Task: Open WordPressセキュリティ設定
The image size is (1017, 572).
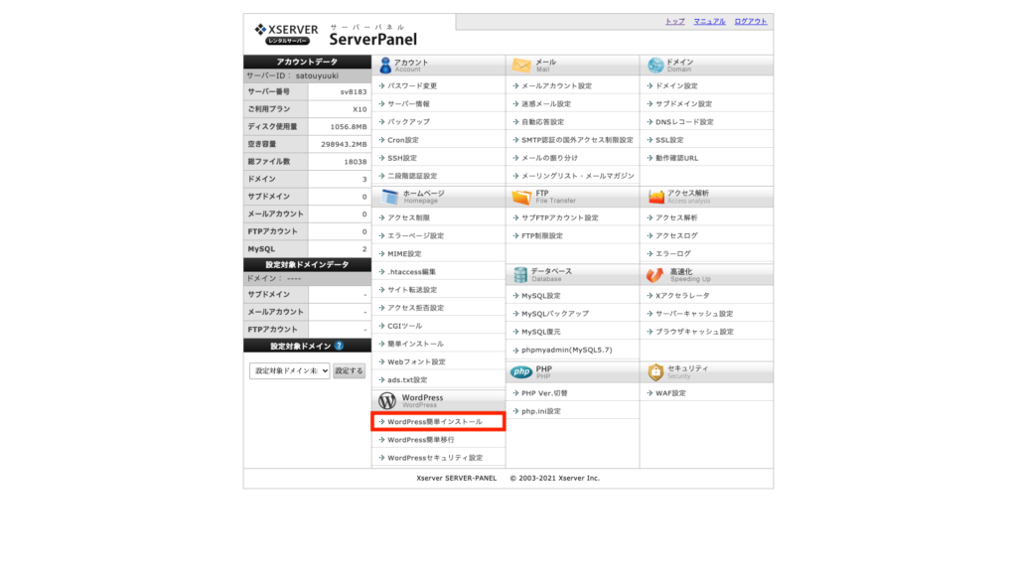Action: tap(435, 458)
